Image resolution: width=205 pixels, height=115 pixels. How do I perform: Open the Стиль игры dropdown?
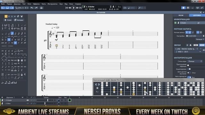195,61
